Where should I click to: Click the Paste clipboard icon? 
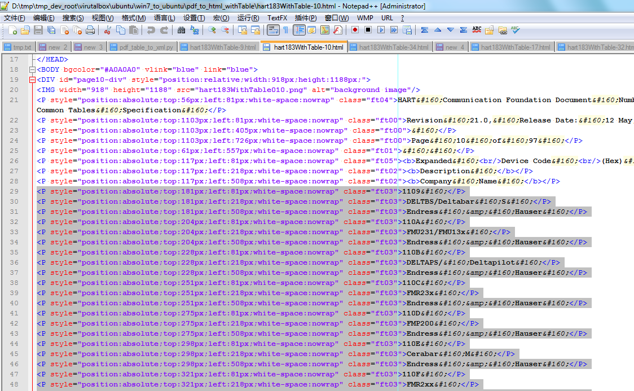click(134, 30)
